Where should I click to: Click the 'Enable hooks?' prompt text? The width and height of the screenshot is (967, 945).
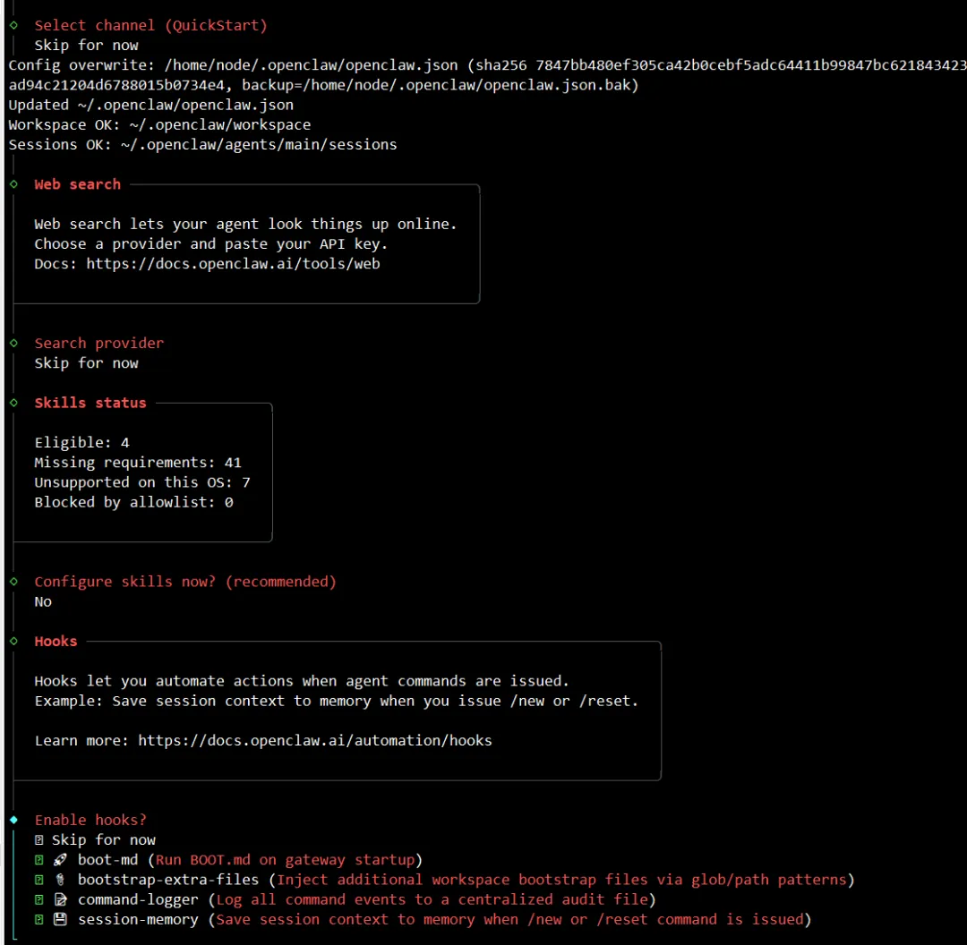[90, 820]
